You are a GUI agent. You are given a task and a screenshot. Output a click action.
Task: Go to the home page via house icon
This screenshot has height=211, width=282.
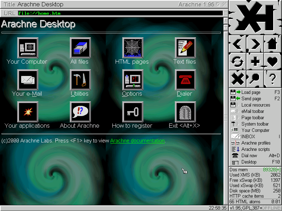pos(272,44)
